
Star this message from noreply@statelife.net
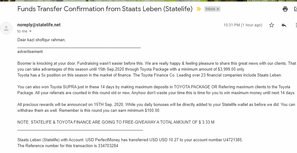click(272, 25)
